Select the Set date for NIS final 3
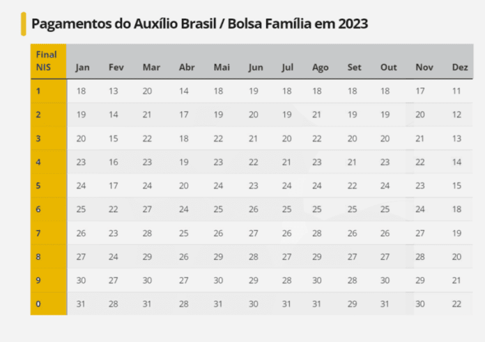The image size is (485, 342). [352, 138]
